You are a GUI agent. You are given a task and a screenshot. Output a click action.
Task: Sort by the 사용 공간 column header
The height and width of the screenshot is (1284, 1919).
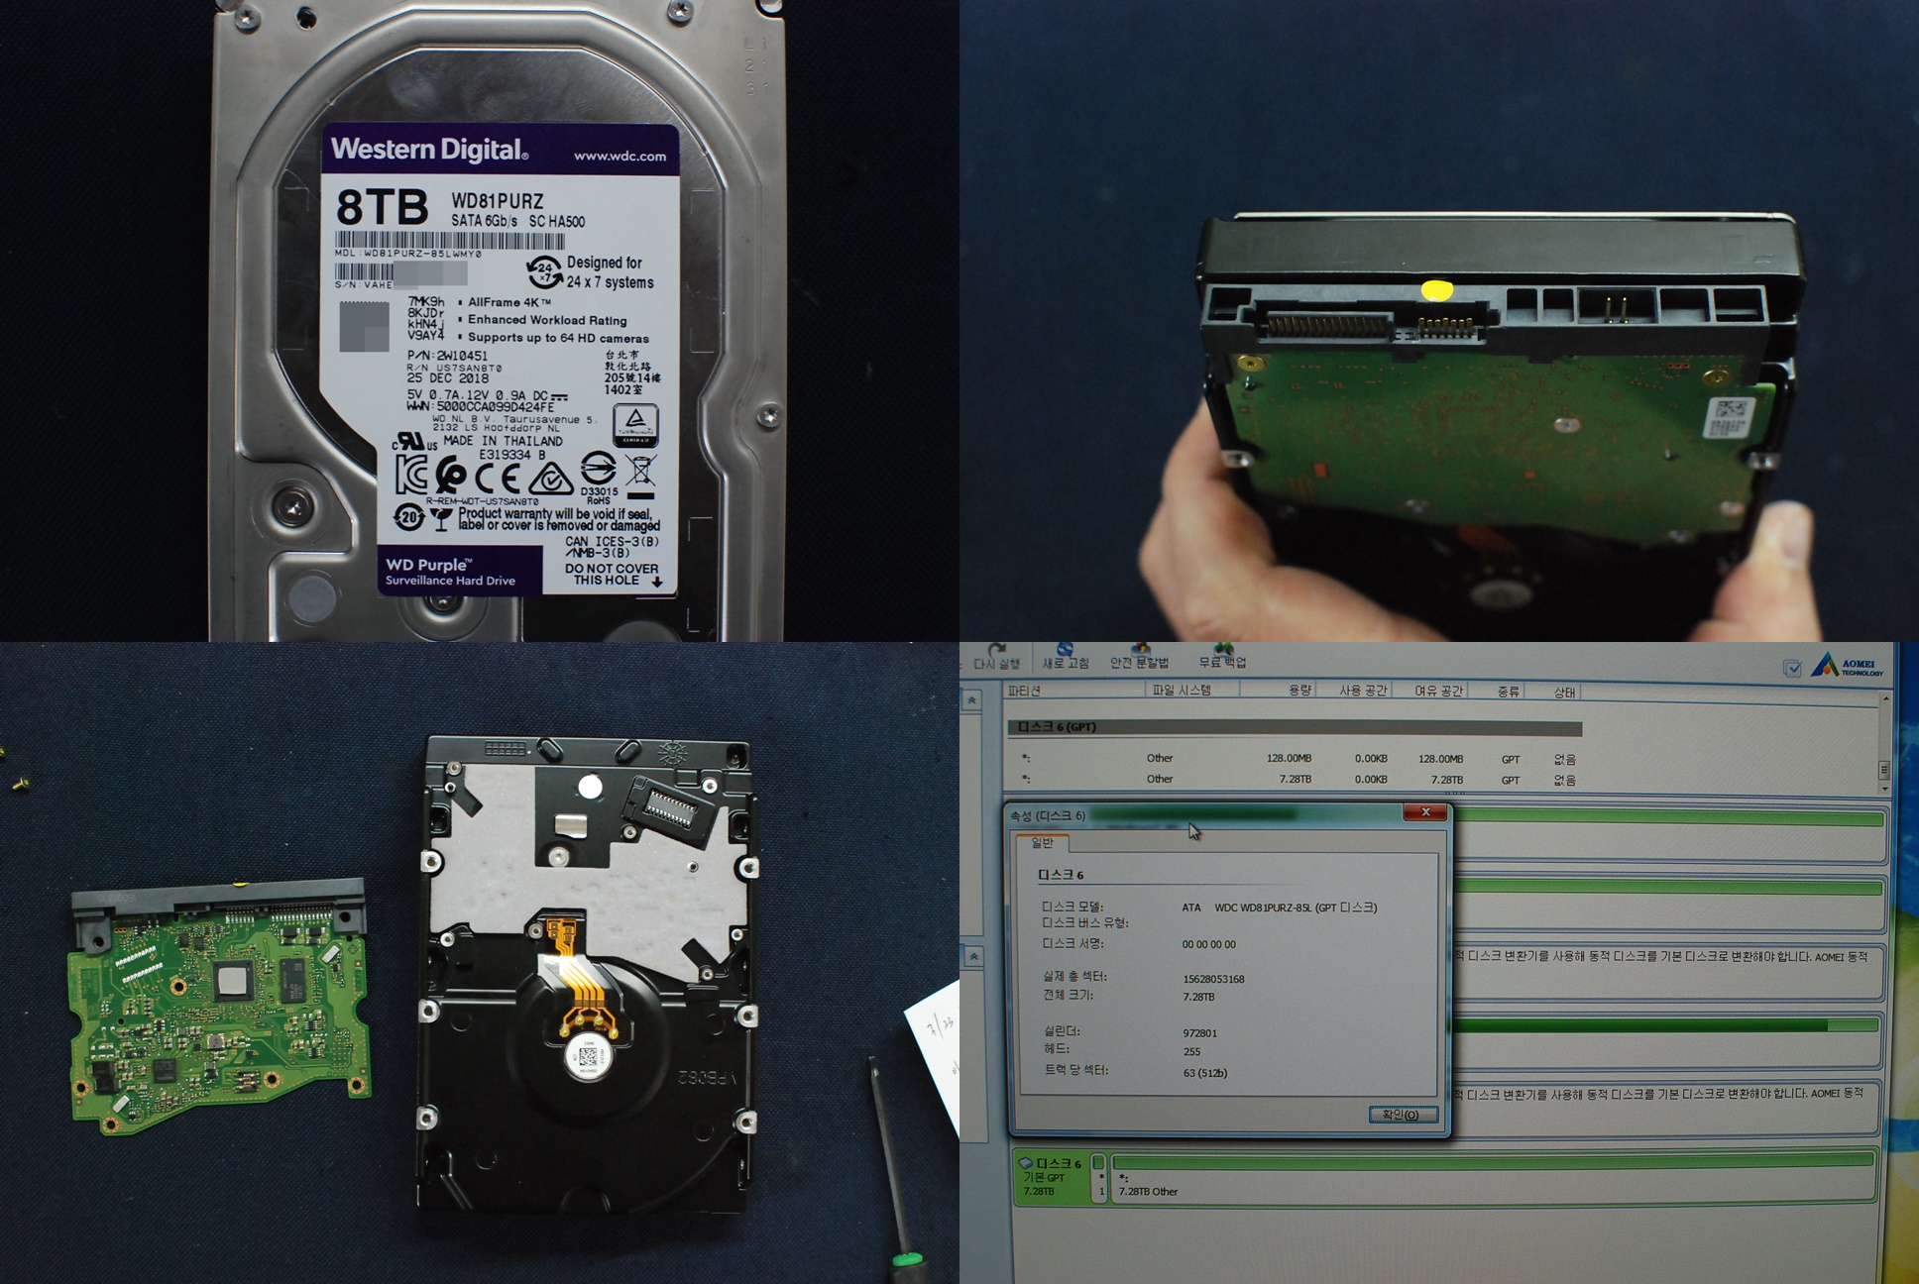tap(1354, 691)
